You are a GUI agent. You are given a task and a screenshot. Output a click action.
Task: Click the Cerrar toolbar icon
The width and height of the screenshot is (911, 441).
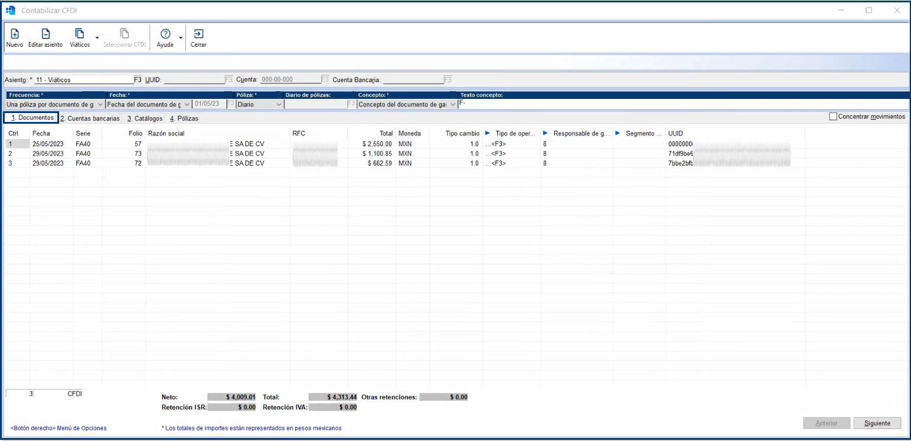point(199,34)
